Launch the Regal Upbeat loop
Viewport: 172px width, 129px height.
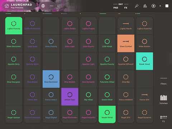click(x=14, y=114)
